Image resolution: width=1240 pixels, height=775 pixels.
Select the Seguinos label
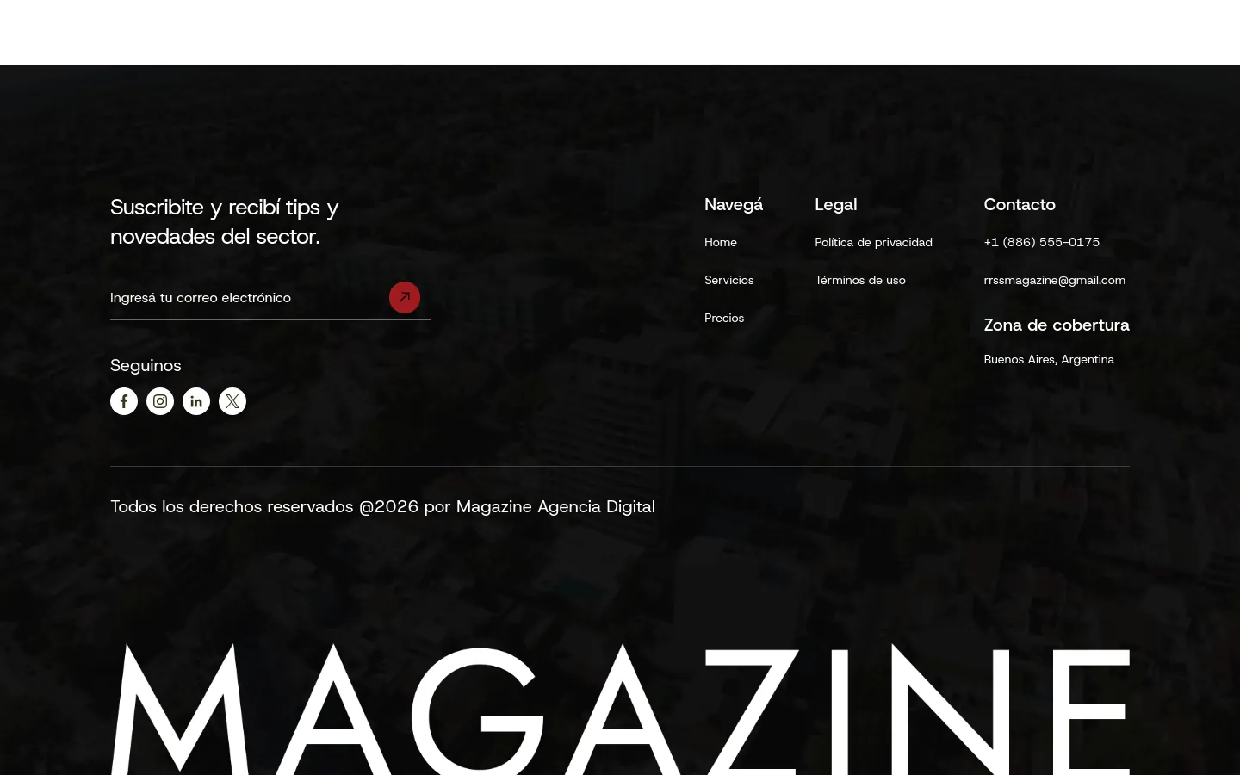(146, 365)
